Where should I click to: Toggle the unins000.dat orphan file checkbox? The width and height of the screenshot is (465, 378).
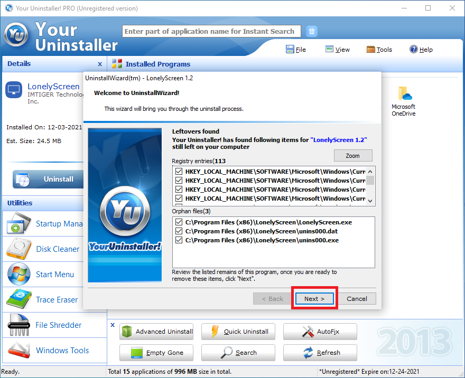[x=179, y=231]
